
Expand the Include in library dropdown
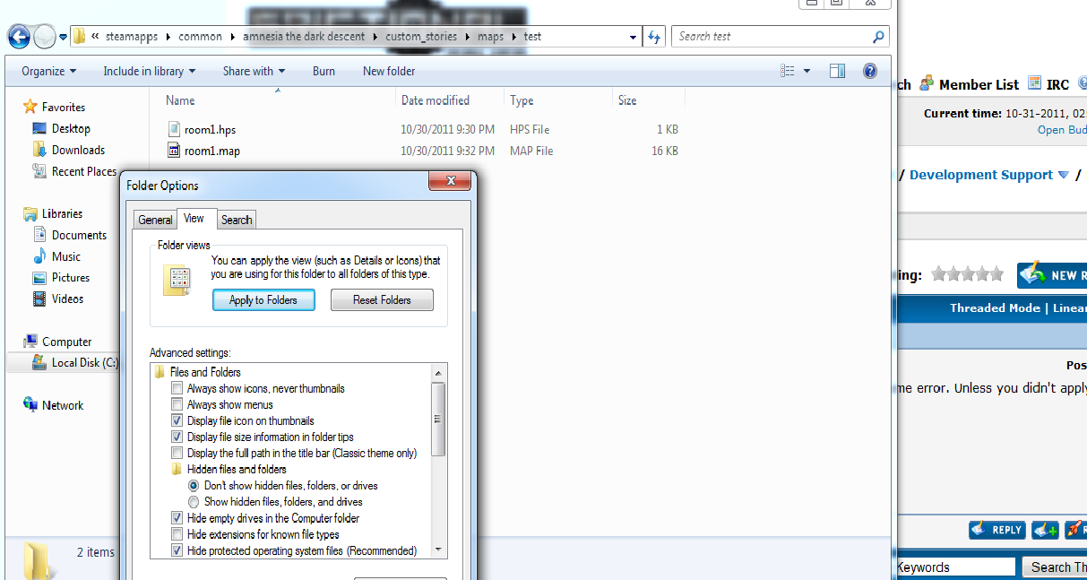(x=149, y=72)
